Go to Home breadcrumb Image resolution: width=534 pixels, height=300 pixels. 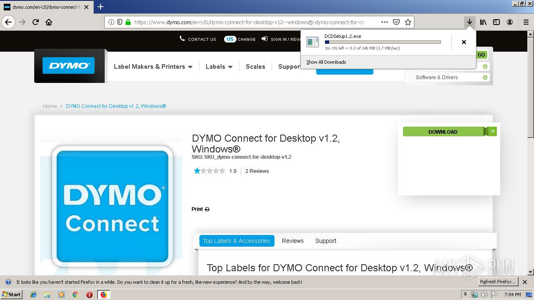pyautogui.click(x=50, y=106)
